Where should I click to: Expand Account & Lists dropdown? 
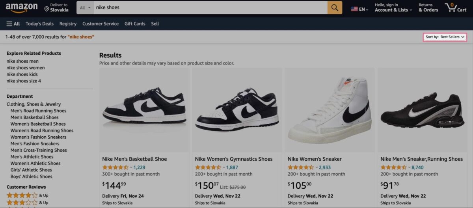click(393, 10)
